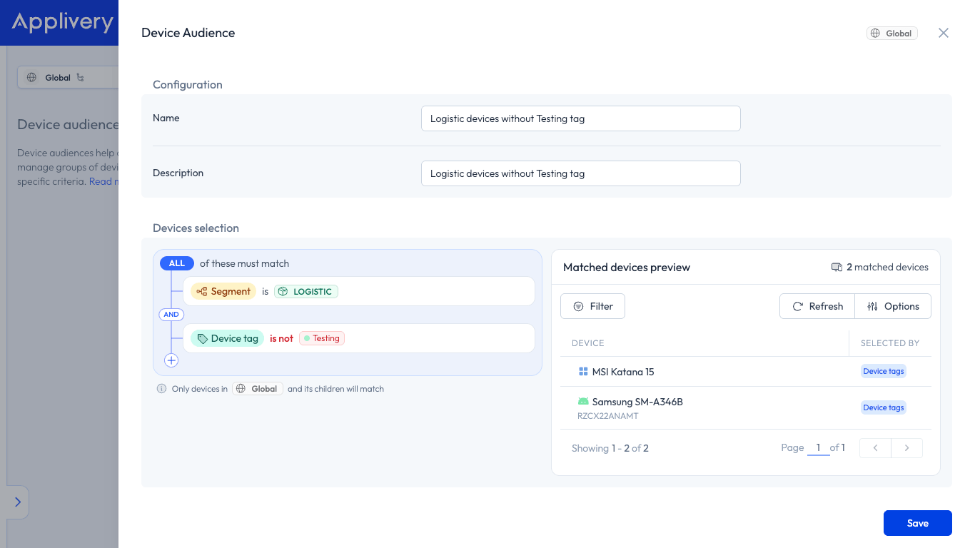Open the Read more link in background page
Screen dimensions: 975x548
pos(103,181)
